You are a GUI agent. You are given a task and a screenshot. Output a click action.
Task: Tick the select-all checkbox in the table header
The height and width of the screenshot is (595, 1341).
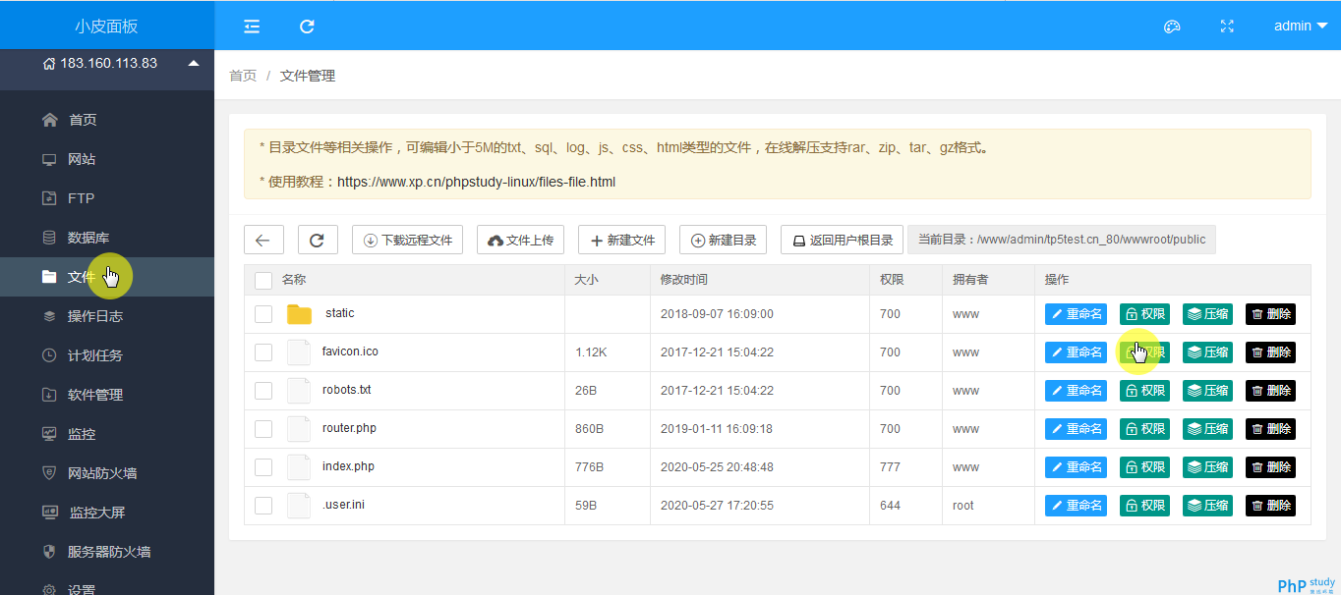pos(263,281)
